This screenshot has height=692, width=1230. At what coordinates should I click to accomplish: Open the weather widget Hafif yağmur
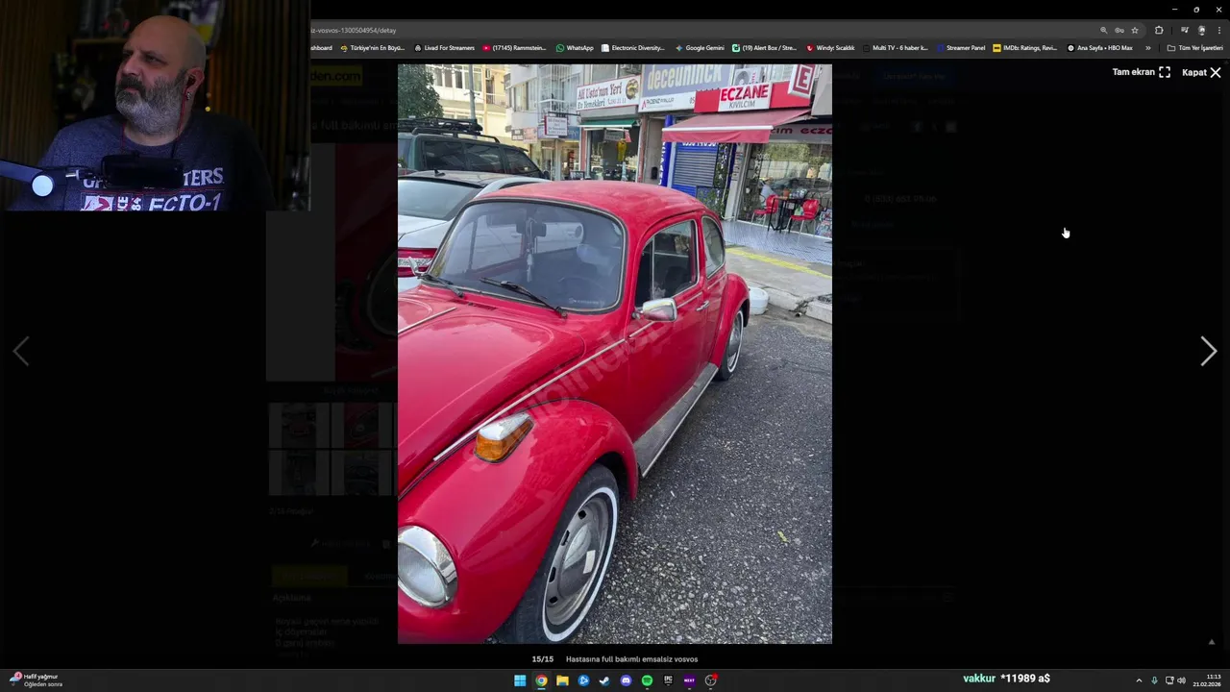click(36, 680)
